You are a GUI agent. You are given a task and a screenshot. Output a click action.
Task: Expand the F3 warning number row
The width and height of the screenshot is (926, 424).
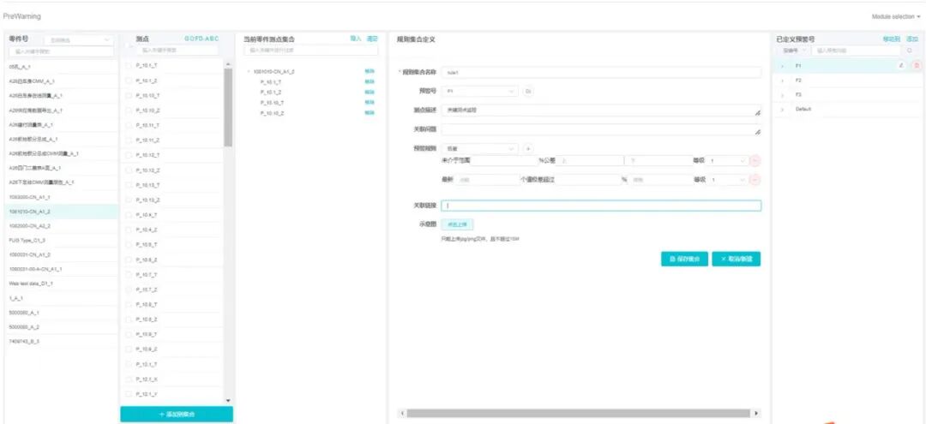pos(783,95)
